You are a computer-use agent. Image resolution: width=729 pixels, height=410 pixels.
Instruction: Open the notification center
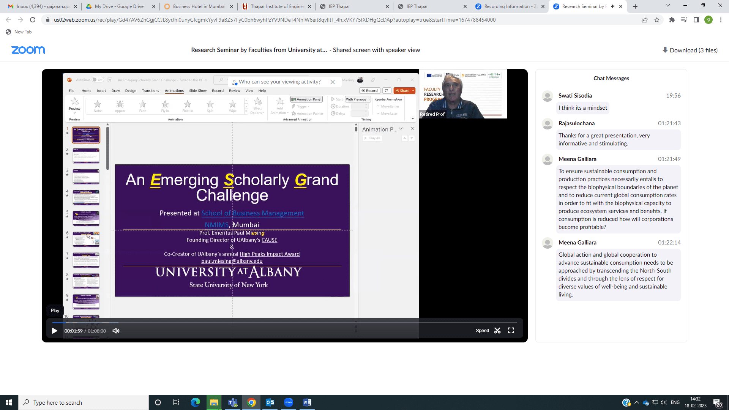click(717, 402)
